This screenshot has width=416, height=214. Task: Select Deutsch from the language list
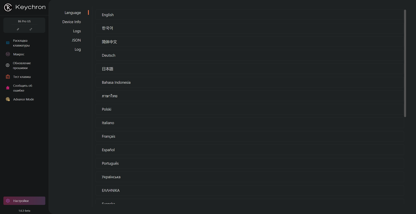[109, 56]
